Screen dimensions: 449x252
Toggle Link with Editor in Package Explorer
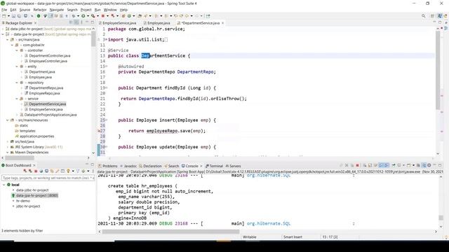pos(76,22)
